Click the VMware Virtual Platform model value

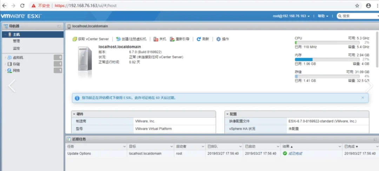click(153, 129)
